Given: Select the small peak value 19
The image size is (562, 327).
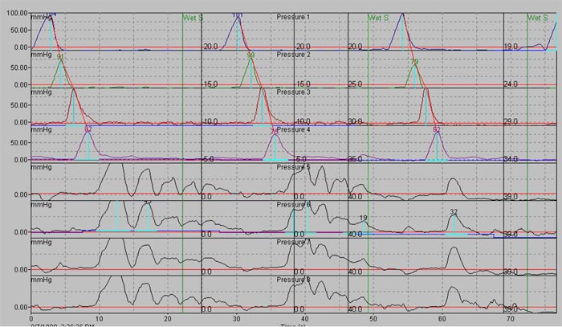Looking at the screenshot, I should (x=364, y=219).
